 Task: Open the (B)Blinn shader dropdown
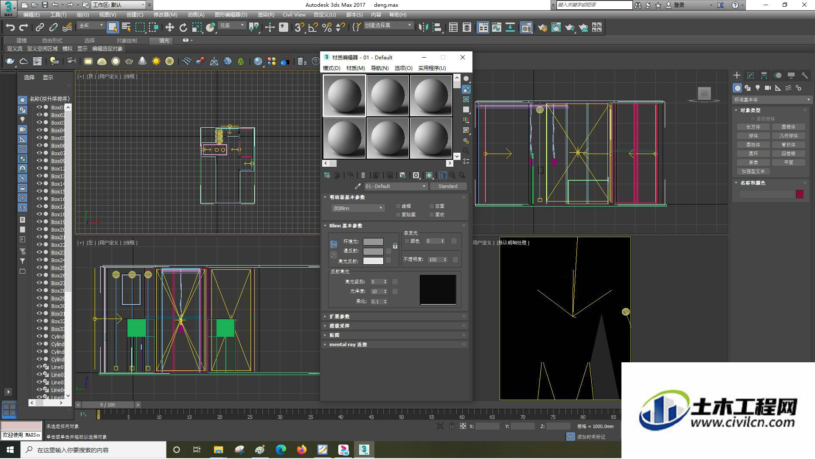(358, 208)
